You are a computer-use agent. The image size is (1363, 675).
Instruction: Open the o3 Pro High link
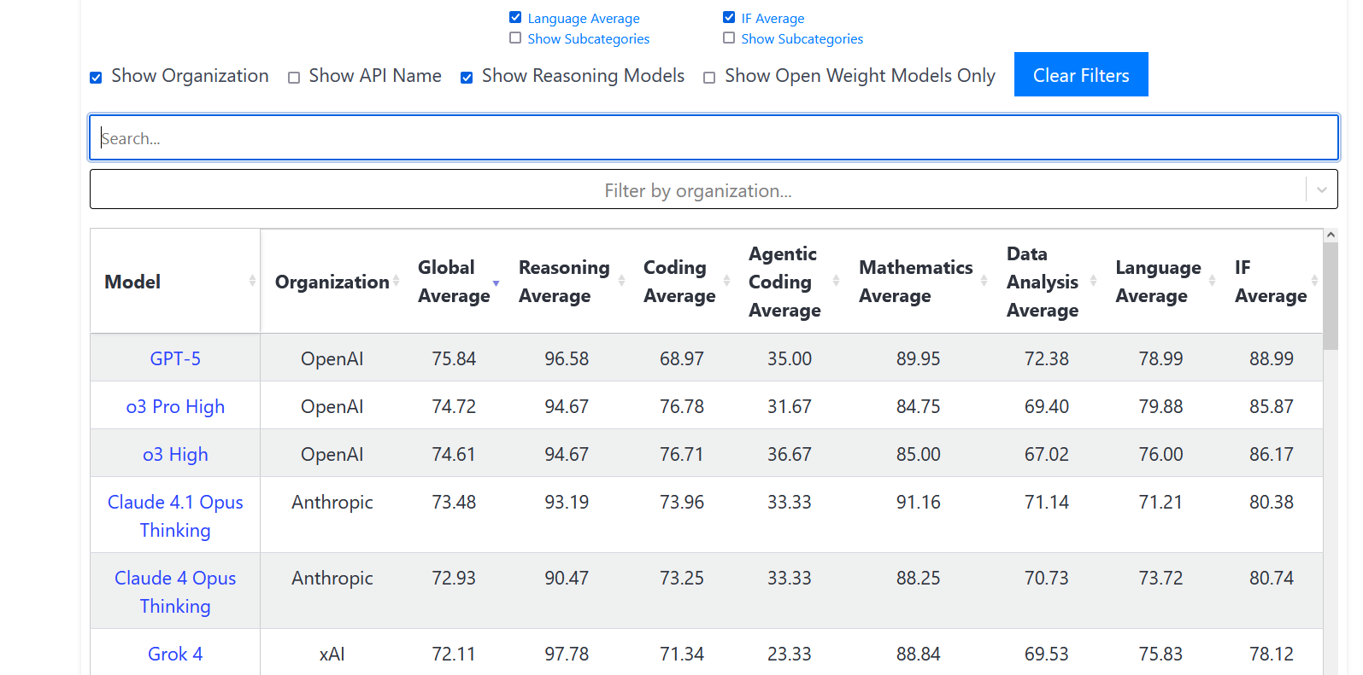click(175, 406)
